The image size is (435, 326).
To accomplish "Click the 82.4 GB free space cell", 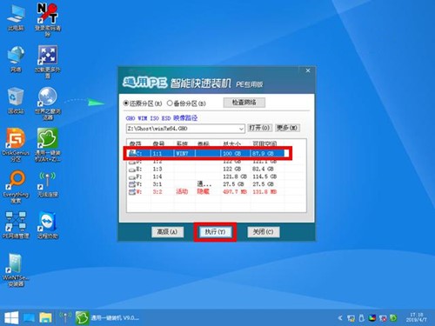I will point(263,169).
